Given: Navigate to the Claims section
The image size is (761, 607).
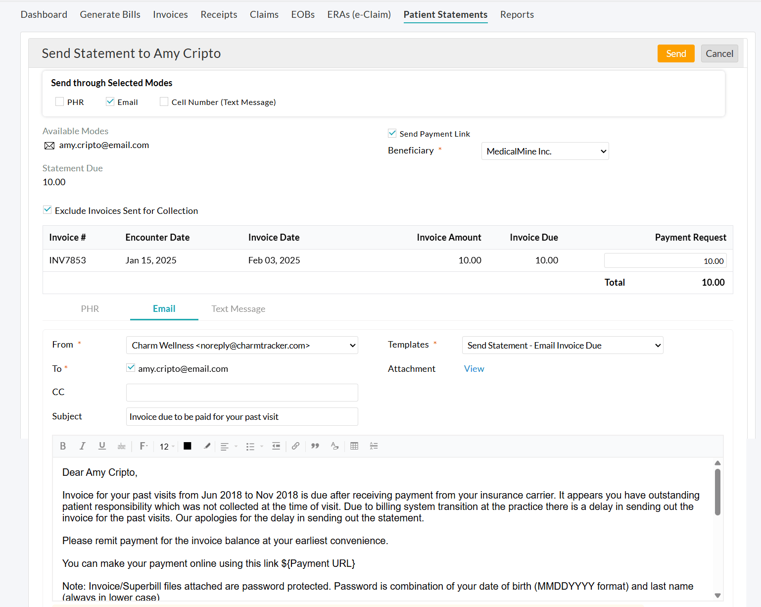Looking at the screenshot, I should click(x=264, y=14).
